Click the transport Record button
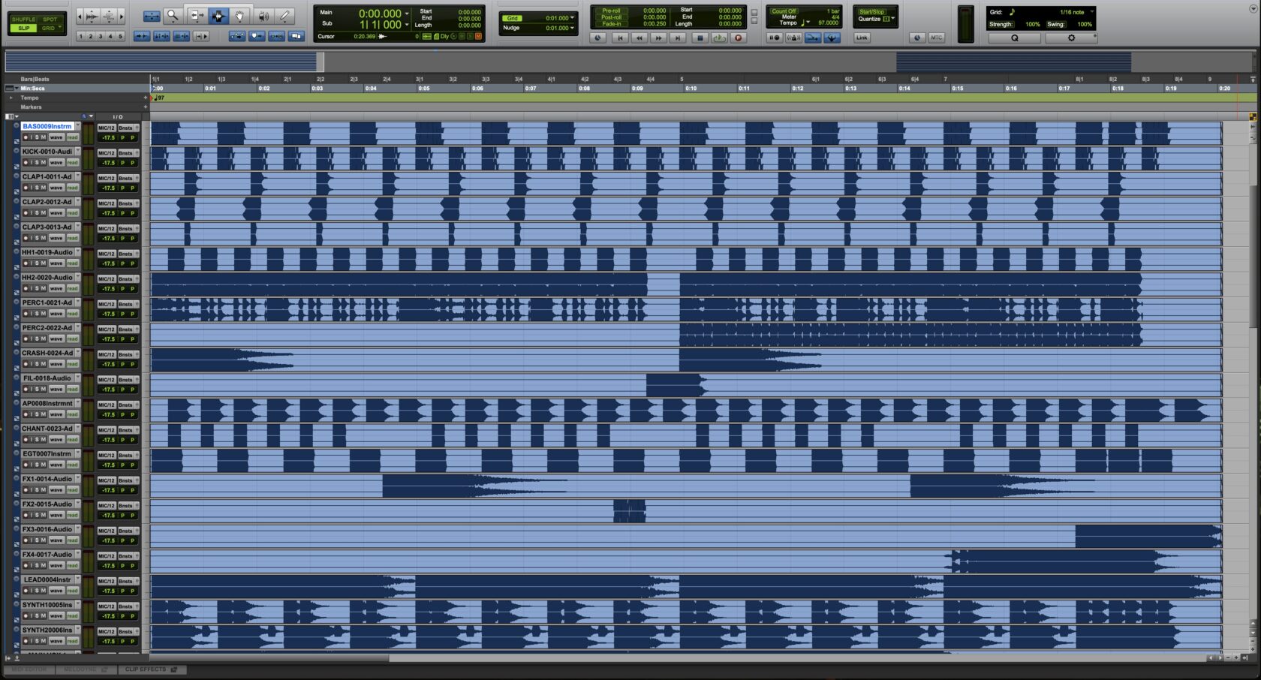 [738, 38]
